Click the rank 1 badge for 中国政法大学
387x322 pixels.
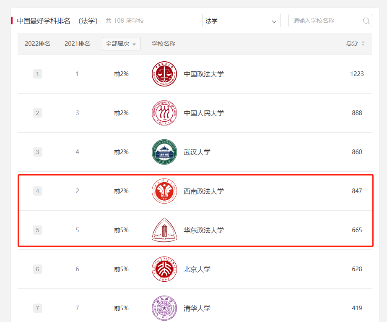[x=37, y=74]
